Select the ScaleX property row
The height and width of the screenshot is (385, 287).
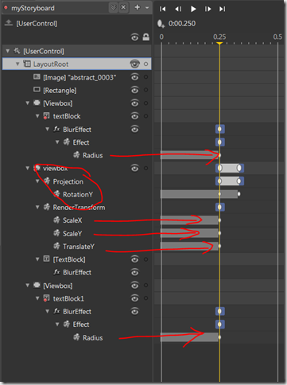77,220
